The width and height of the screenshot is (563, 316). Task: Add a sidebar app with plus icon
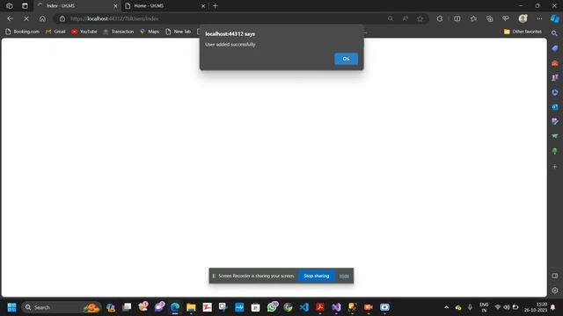(x=555, y=167)
